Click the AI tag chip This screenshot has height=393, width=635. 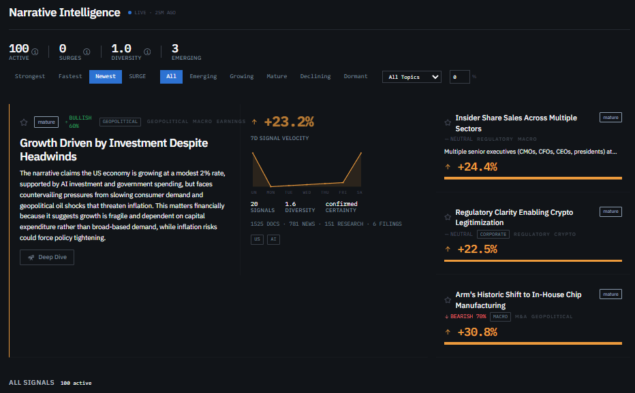(273, 239)
